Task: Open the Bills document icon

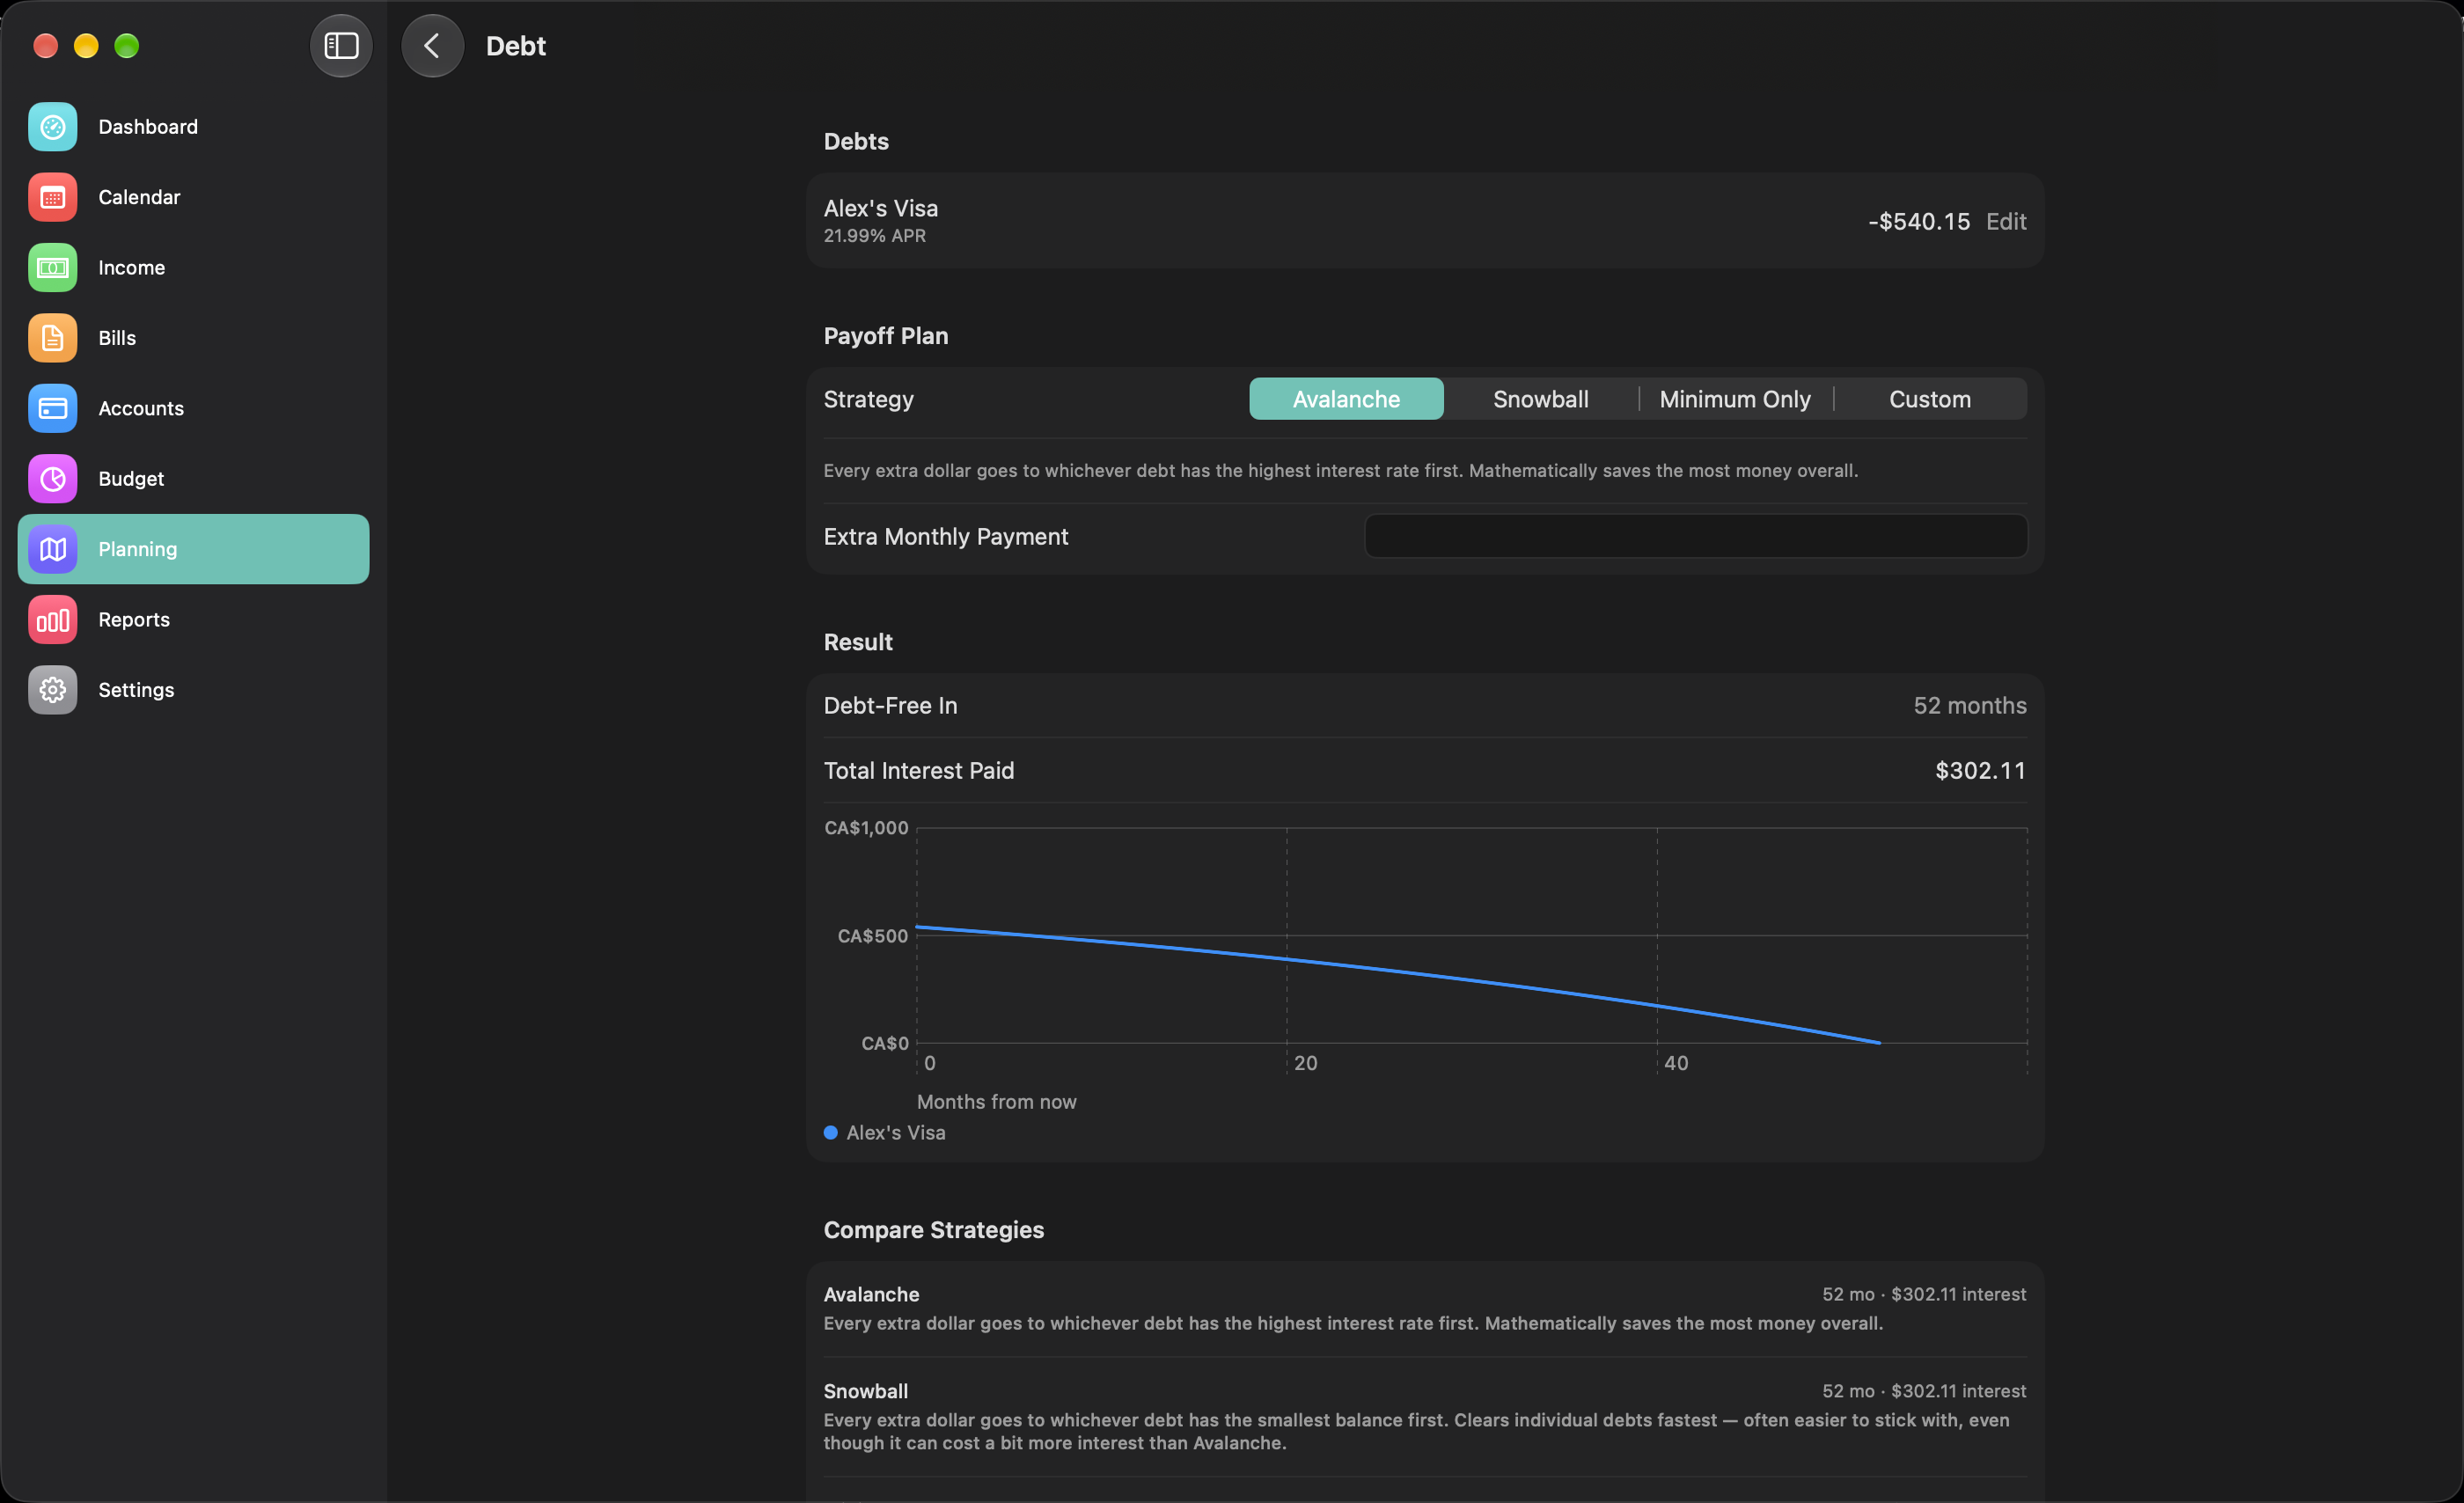Action: click(52, 338)
